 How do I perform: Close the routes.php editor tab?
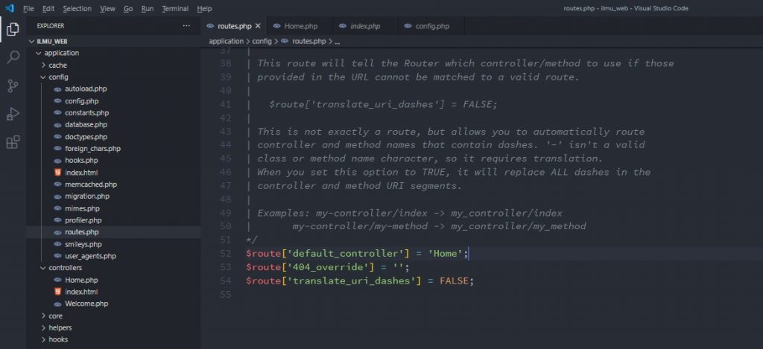[258, 26]
